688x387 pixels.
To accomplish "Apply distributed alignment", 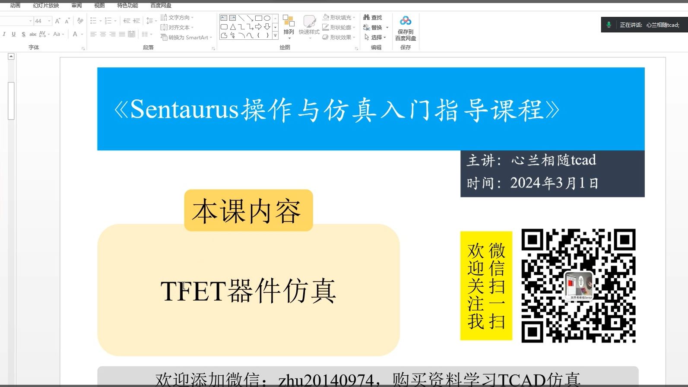I will (131, 34).
